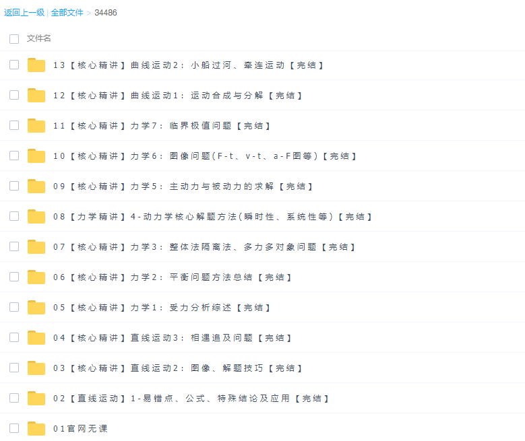This screenshot has height=441, width=525.
Task: Click folder icon for 13 曲线运动2 小船过河
Action: click(x=36, y=65)
